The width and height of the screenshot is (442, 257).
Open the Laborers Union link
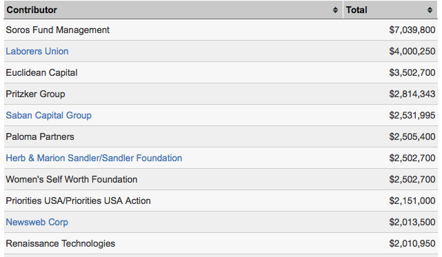pos(37,51)
